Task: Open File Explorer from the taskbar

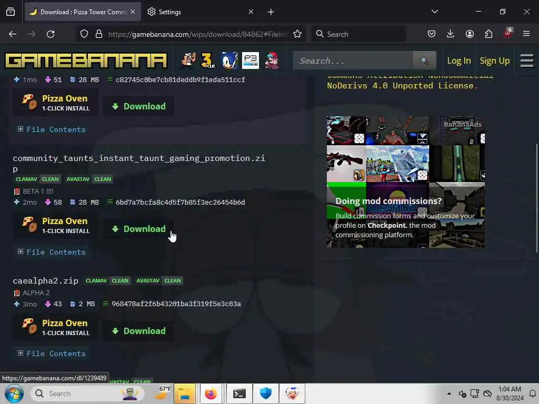Action: 185,393
